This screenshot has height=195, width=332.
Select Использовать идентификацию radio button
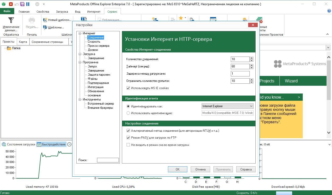[128, 113]
